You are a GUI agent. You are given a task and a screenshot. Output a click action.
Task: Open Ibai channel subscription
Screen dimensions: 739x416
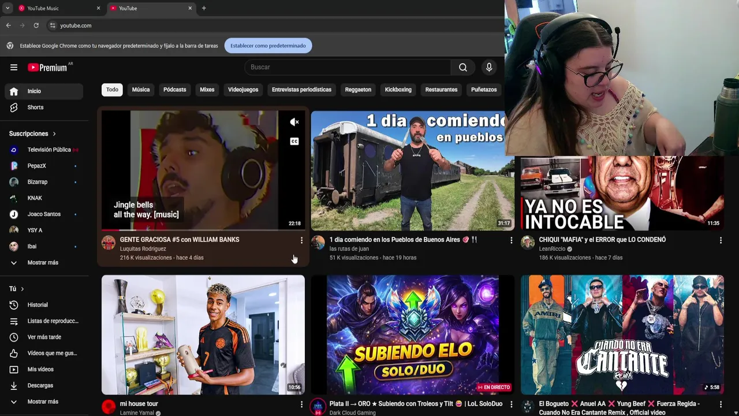(44, 247)
